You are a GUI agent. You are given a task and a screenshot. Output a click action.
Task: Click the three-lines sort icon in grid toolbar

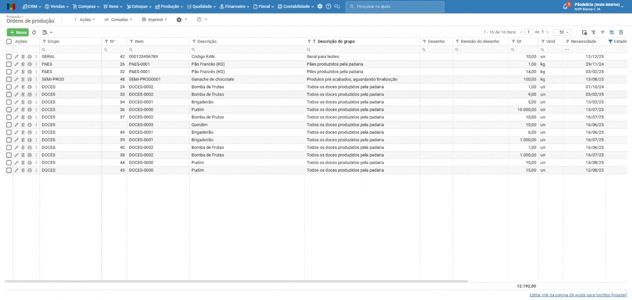click(602, 32)
